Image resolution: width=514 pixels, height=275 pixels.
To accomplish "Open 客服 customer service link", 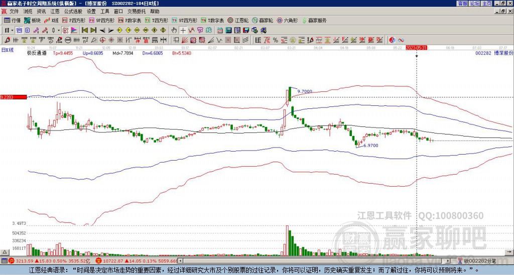I will [x=462, y=4].
